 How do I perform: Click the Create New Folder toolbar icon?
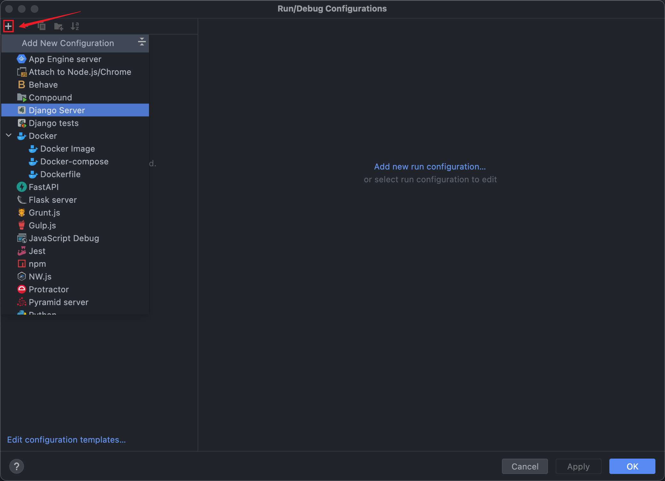coord(59,26)
